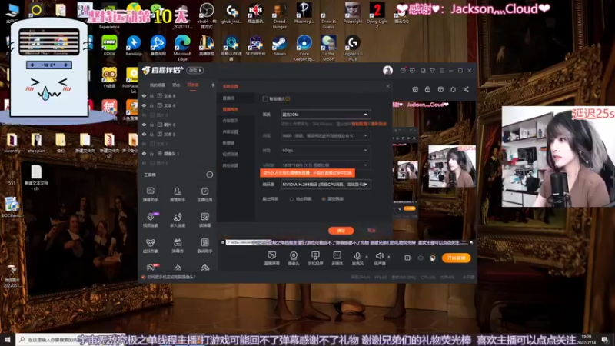Image resolution: width=615 pixels, height=346 pixels.
Task: Add a screen capture source from bottom bar
Action: click(271, 258)
